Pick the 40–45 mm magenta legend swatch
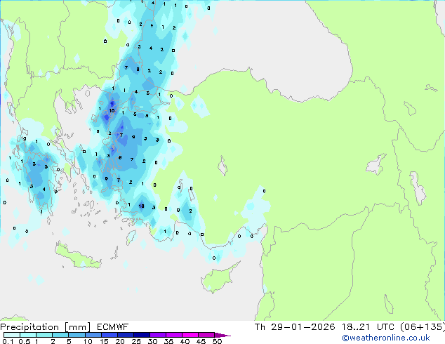Screen dimensions: 445x344 (x=190, y=335)
